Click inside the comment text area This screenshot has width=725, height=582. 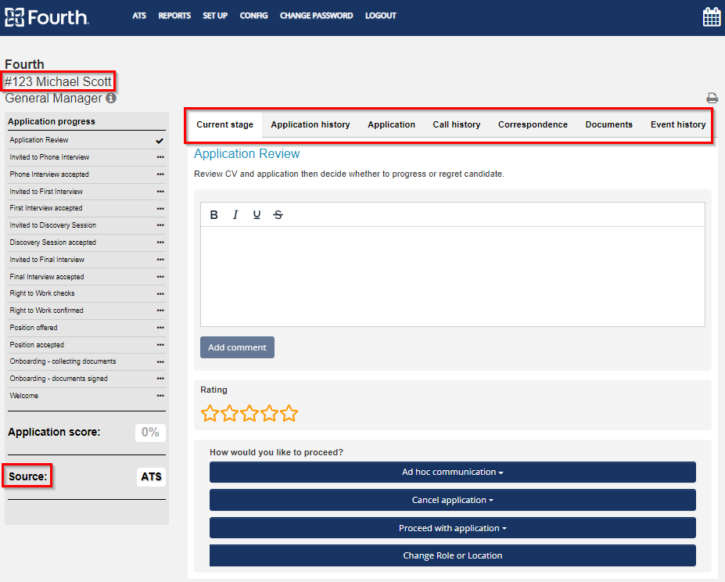452,275
